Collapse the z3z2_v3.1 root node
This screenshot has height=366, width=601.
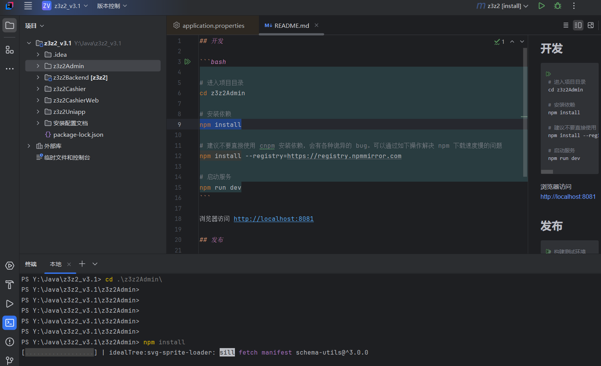pos(29,43)
